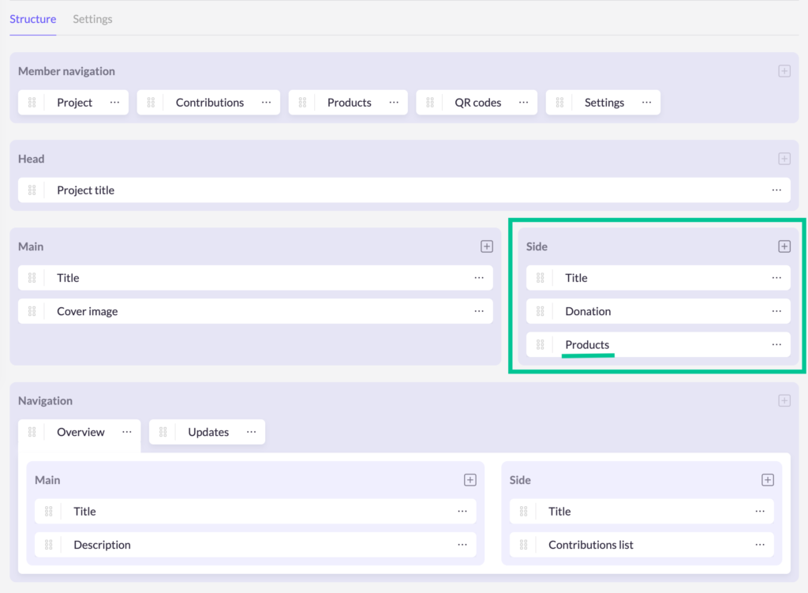808x593 pixels.
Task: Open the three-dot menu for Donation
Action: pos(776,311)
